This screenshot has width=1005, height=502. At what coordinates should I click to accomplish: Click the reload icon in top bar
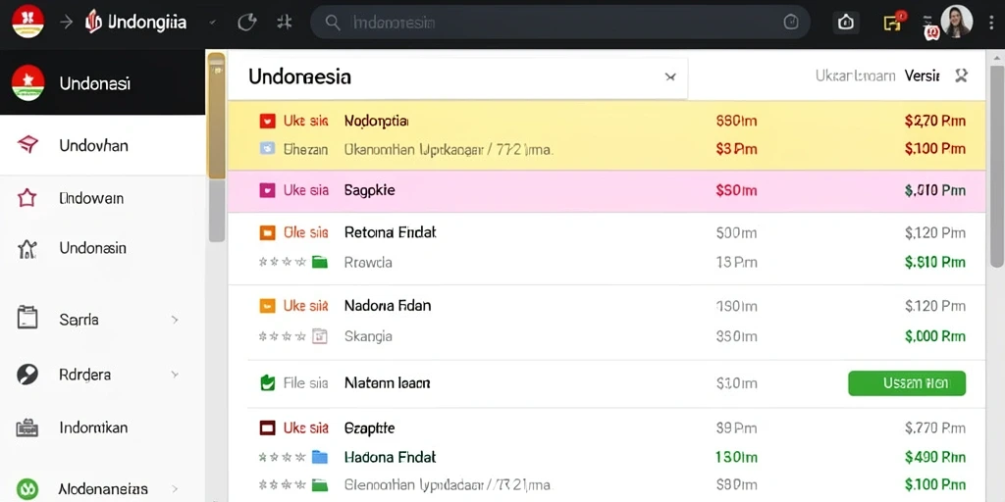click(246, 23)
